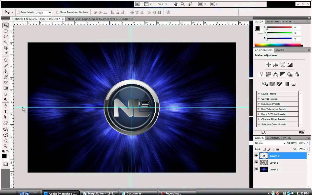Screen dimensions: 312x195
Task: Enable Show Transform Controls checkbox
Action: pyautogui.click(x=57, y=12)
